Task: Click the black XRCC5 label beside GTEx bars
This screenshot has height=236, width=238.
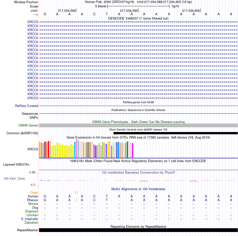Action: [x=33, y=149]
